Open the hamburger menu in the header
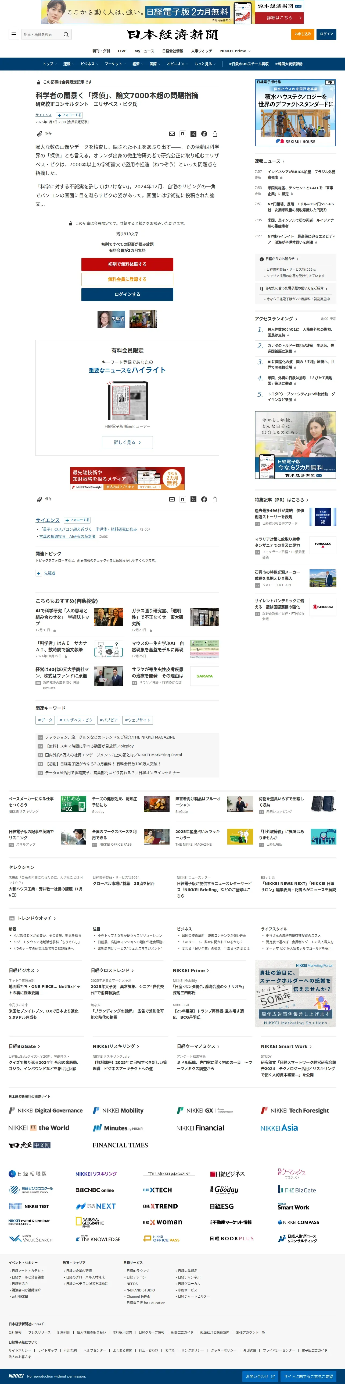Screen dimensions: 345x1384 (13, 34)
